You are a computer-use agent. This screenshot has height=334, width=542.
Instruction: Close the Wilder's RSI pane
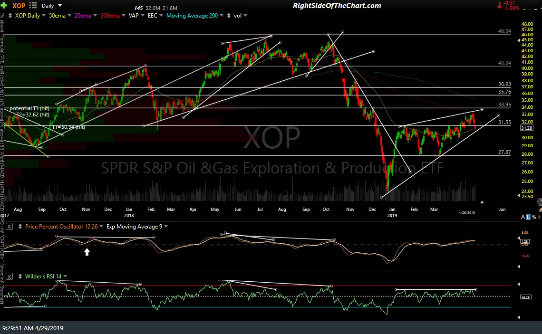pos(10,277)
